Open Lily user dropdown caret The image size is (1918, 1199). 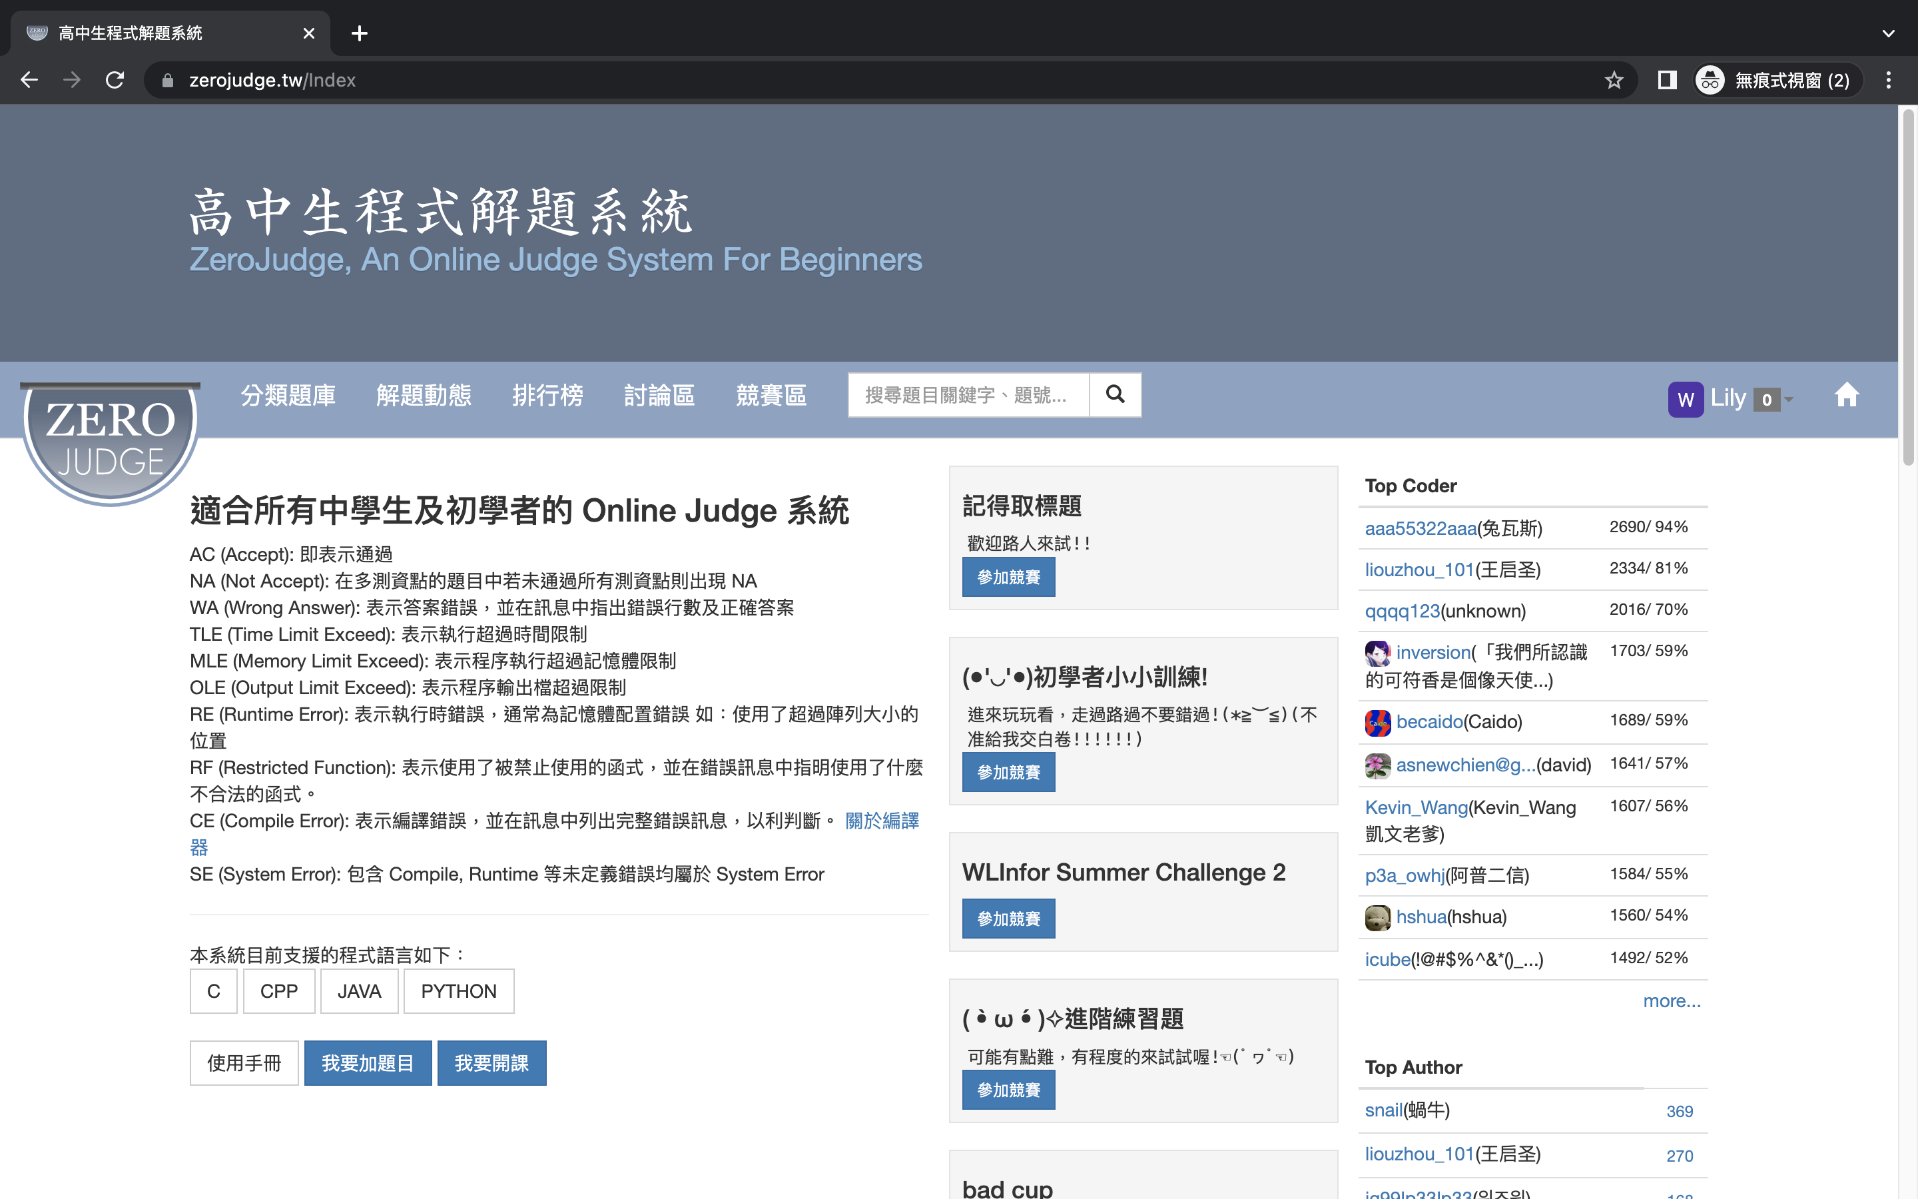(x=1789, y=400)
